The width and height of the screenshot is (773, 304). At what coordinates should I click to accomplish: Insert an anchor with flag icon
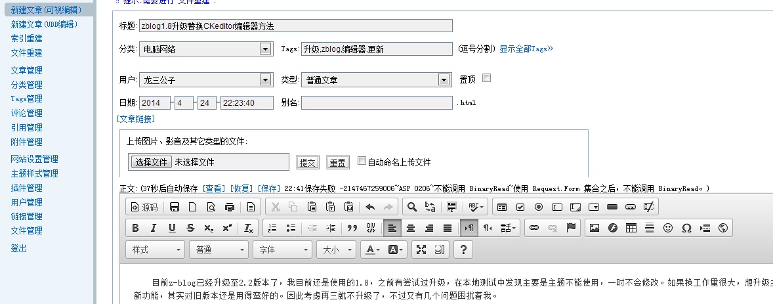571,228
